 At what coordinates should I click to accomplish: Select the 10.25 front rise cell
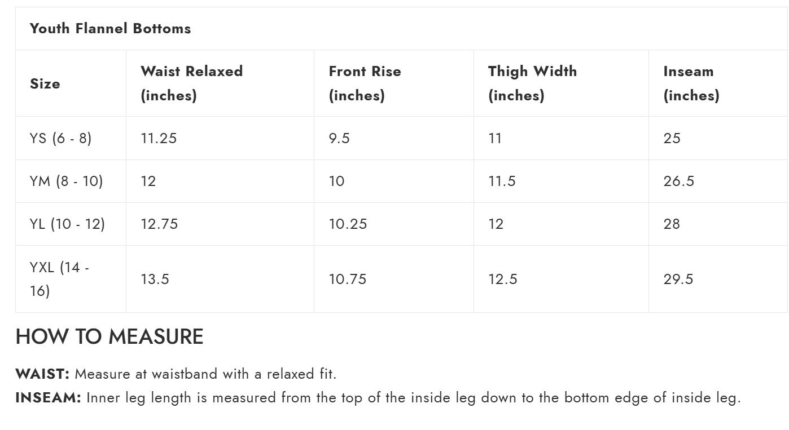click(348, 224)
